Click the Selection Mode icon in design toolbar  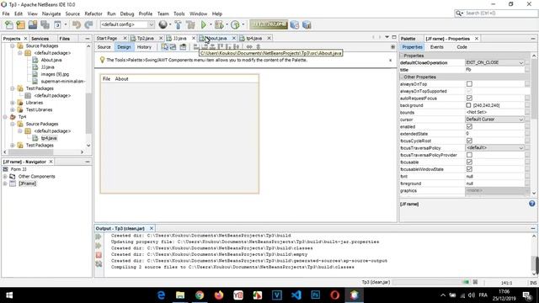165,47
